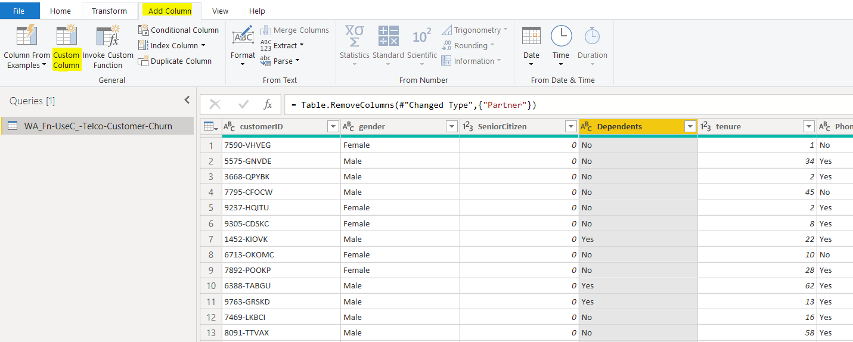Open the gender column filter dropdown
853x342 pixels.
(452, 126)
